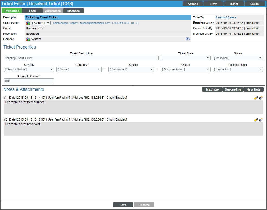The image size is (267, 210).
Task: Open the Message tab
Action: pos(73,11)
